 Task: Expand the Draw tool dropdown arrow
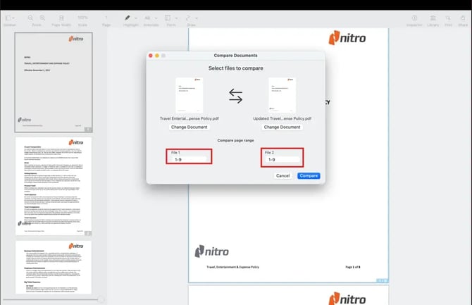[x=197, y=18]
